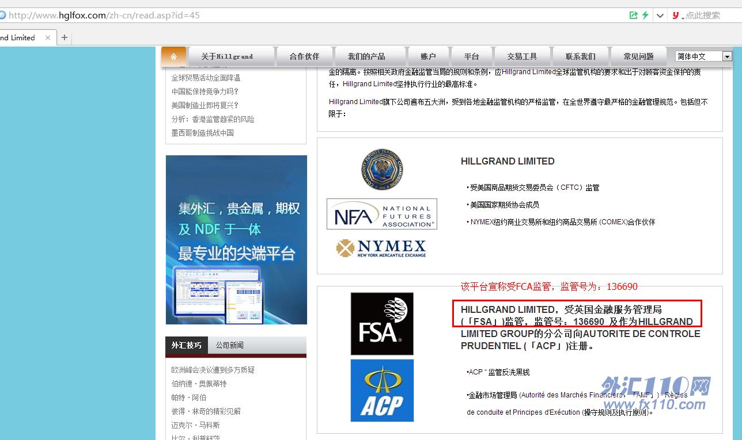Viewport: 742px width, 440px height.
Task: Open the 迈克尔·马科斯 link
Action: coord(195,425)
